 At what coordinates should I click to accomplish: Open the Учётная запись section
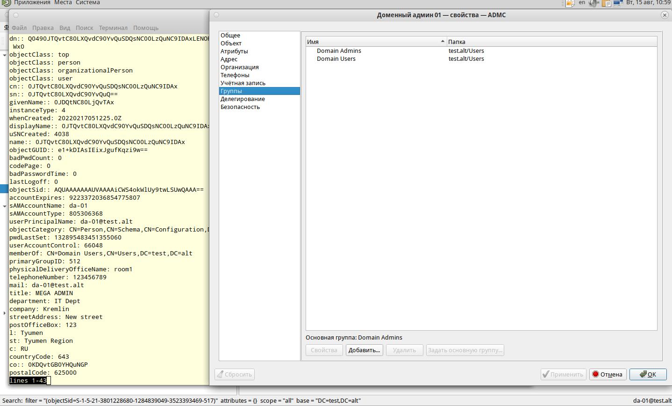pyautogui.click(x=243, y=83)
